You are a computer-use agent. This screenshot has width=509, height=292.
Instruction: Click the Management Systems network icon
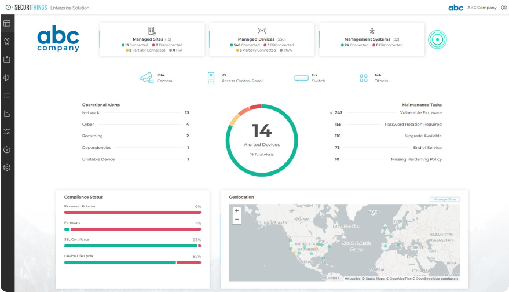tap(372, 31)
